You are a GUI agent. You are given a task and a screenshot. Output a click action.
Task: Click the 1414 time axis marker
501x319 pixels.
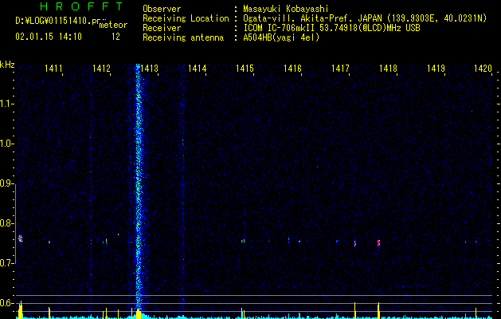198,68
